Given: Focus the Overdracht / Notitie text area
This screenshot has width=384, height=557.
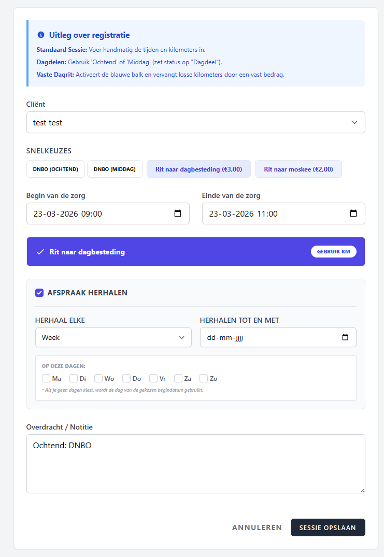Looking at the screenshot, I should click(195, 464).
